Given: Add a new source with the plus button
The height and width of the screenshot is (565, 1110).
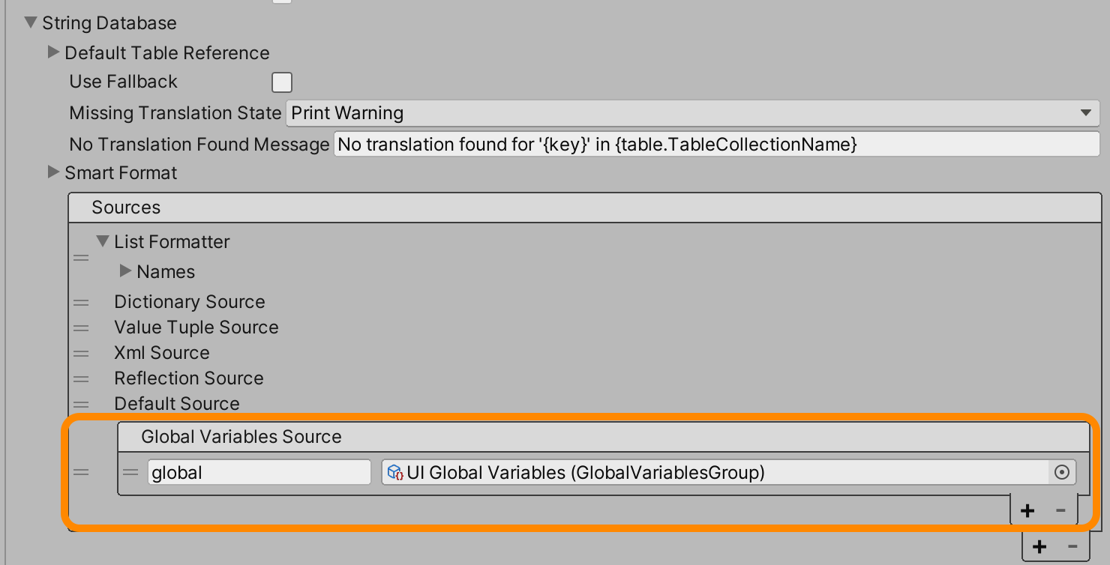Looking at the screenshot, I should [1041, 546].
